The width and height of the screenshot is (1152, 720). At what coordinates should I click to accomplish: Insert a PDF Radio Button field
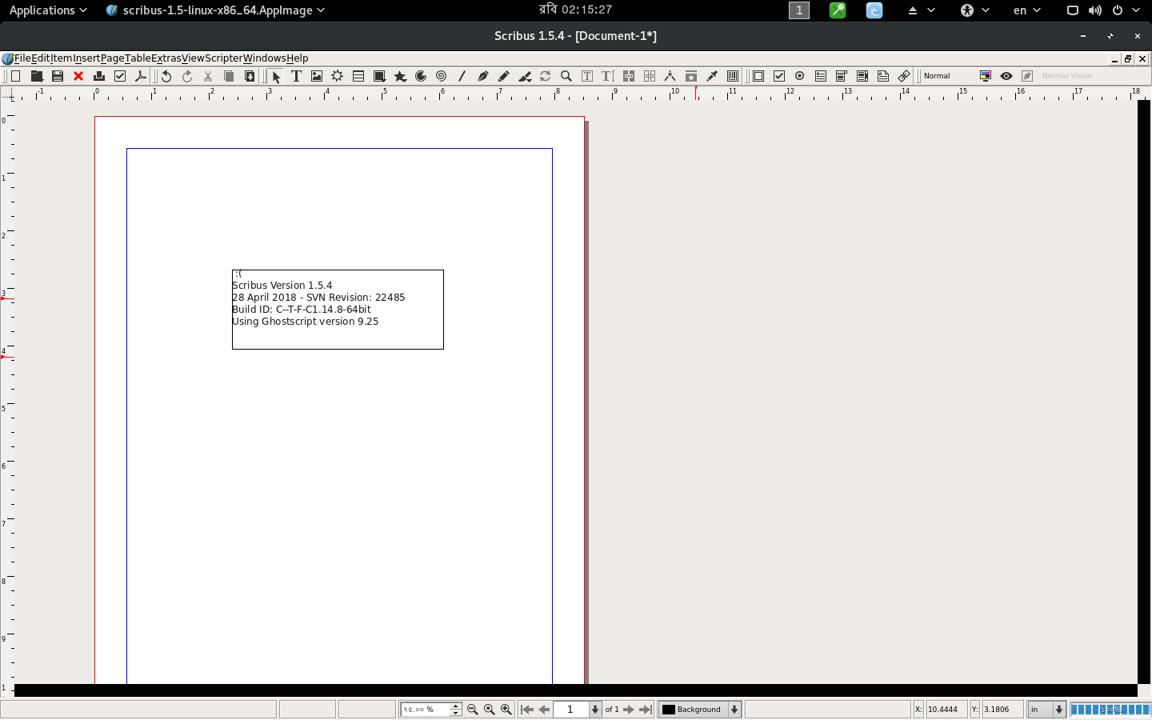tap(800, 76)
